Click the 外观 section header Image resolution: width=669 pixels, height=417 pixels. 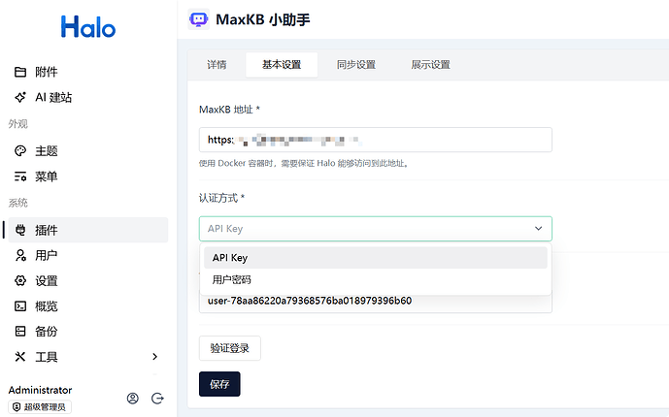coord(17,124)
